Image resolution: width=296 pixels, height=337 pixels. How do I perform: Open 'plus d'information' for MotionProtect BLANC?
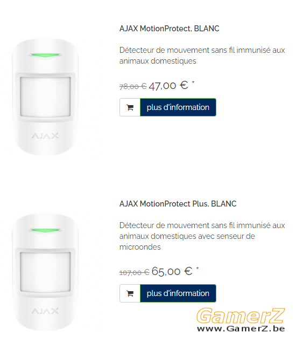coord(178,107)
